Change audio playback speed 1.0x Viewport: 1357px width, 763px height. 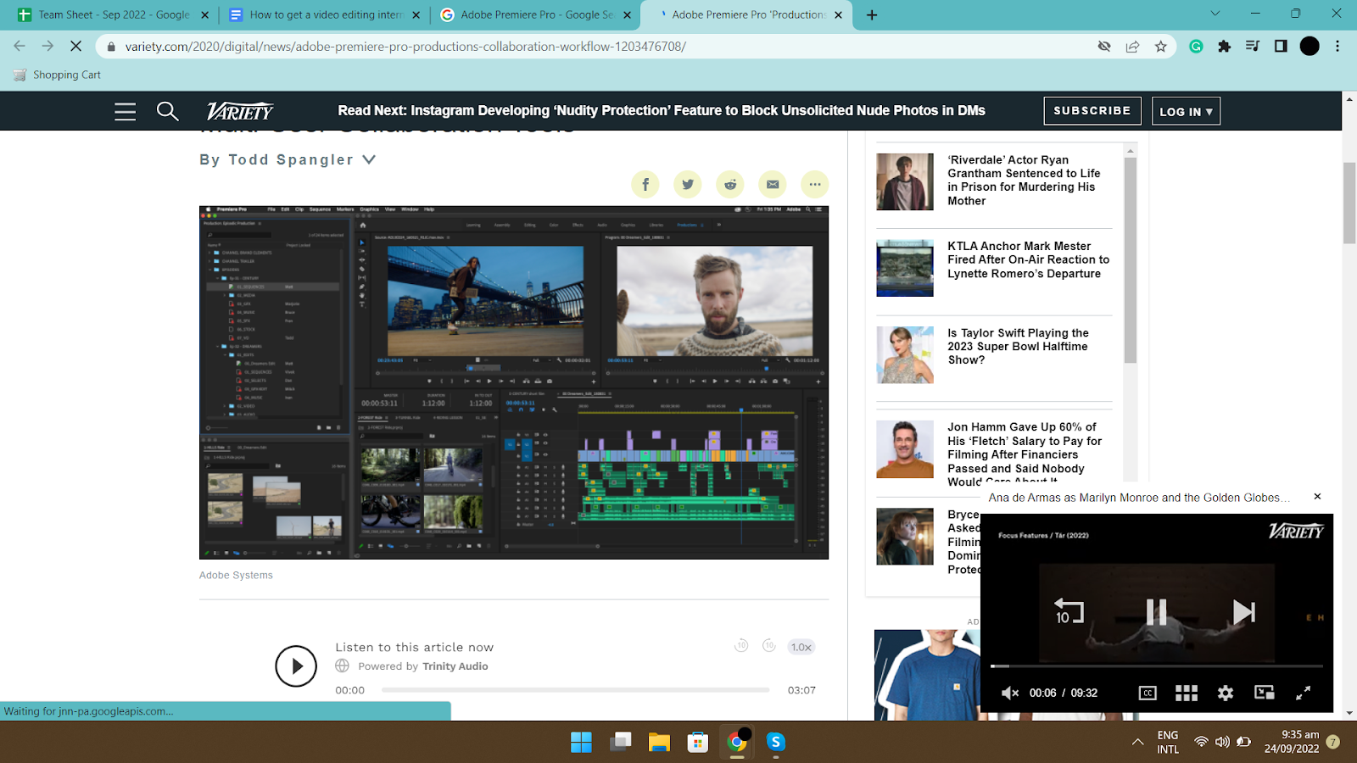coord(801,647)
